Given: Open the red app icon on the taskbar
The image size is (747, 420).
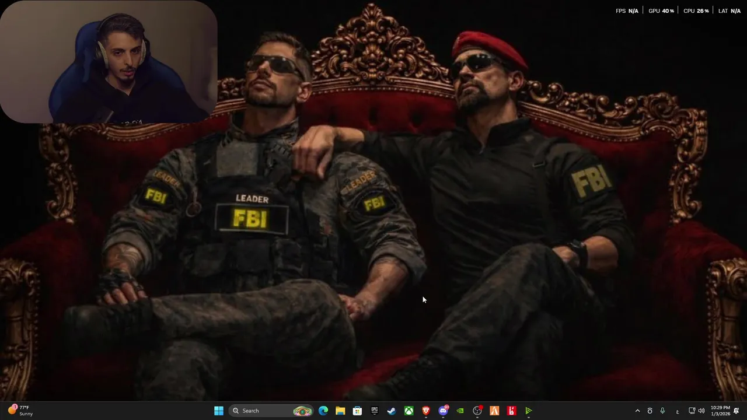Looking at the screenshot, I should 512,411.
